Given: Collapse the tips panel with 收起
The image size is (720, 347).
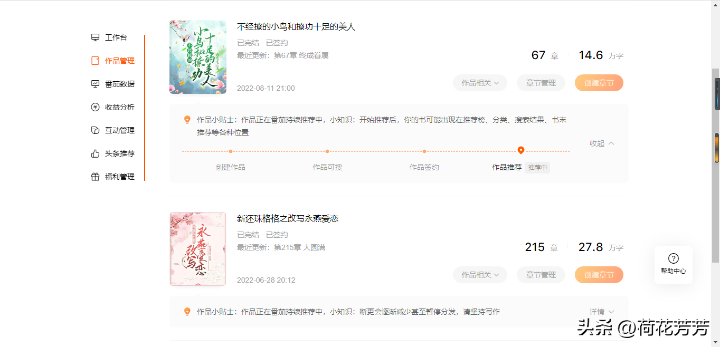Looking at the screenshot, I should (x=602, y=143).
